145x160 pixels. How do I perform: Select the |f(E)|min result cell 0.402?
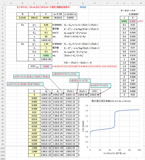pyautogui.click(x=46, y=67)
